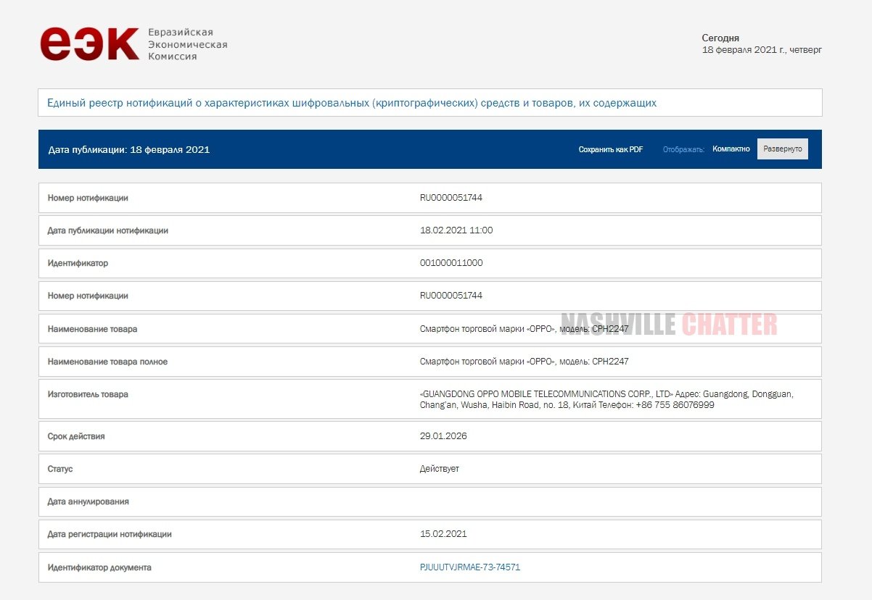Click the expiry date 29.01.2026

click(x=443, y=436)
